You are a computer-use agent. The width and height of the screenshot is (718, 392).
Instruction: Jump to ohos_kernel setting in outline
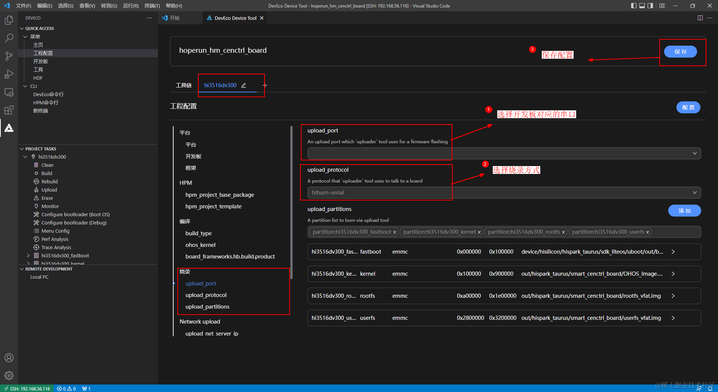pos(200,245)
